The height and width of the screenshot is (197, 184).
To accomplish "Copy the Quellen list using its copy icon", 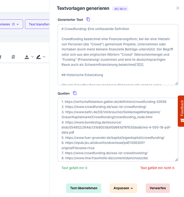I will pyautogui.click(x=75, y=93).
